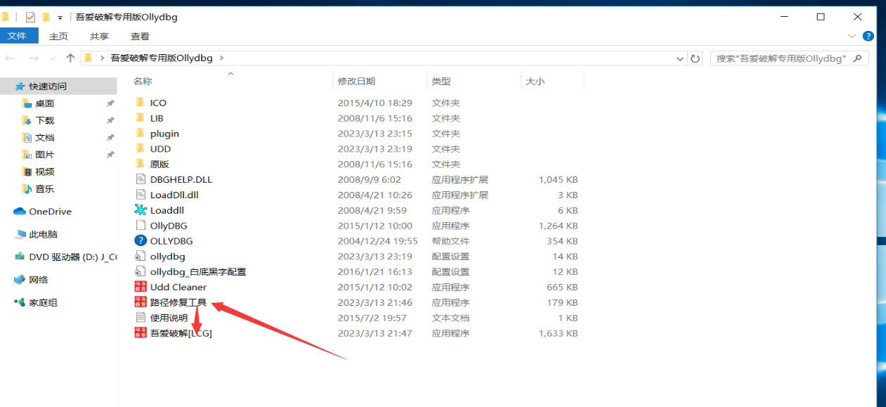Click the new folder quick-access toolbar icon

tap(46, 17)
